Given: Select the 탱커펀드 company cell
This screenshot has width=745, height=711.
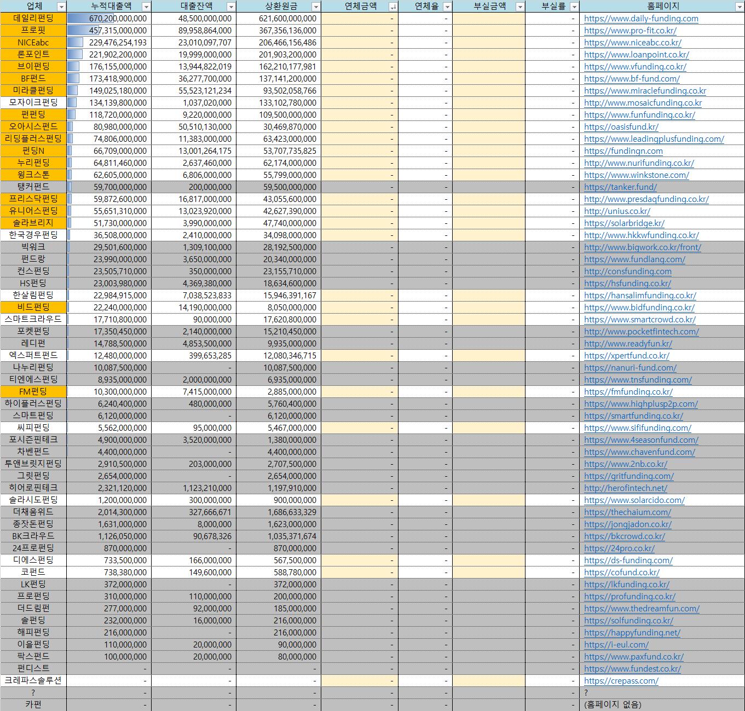Looking at the screenshot, I should 33,187.
